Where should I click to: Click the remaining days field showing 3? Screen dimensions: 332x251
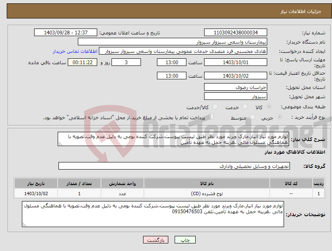(126, 62)
